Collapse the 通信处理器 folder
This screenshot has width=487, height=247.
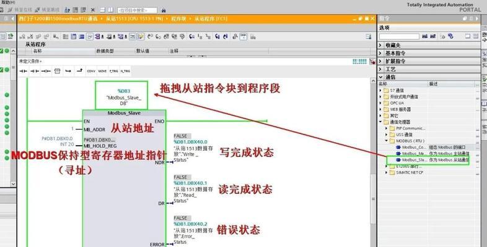(x=380, y=122)
